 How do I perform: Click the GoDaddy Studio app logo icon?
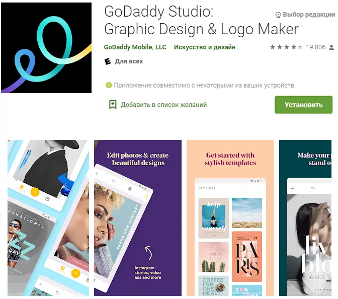46,48
